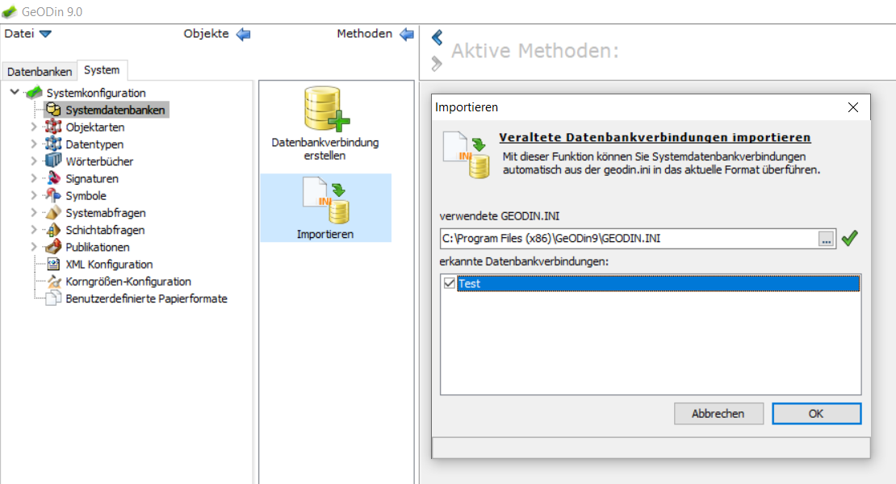Select Systemabfragen label in the tree

pos(106,212)
